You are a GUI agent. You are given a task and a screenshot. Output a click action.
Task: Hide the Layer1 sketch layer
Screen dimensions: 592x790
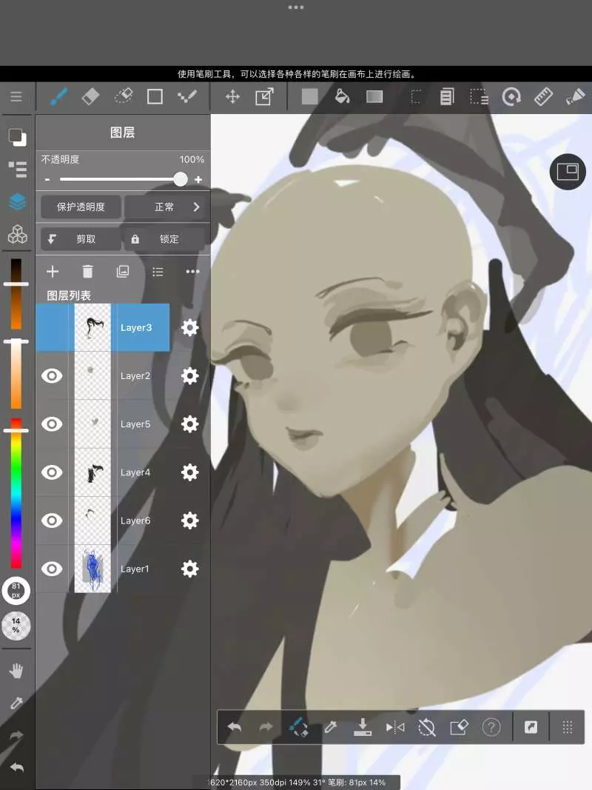52,569
